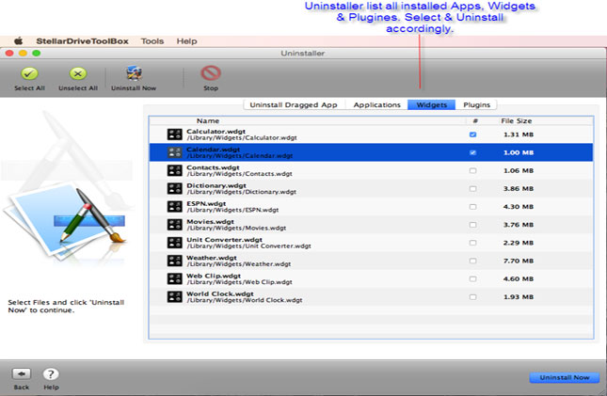This screenshot has height=396, width=607.
Task: Click the Back arrow icon
Action: [22, 374]
